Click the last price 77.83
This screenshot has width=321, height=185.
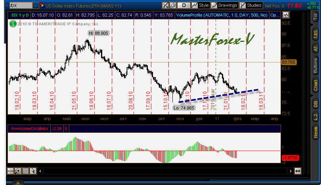tap(294, 6)
